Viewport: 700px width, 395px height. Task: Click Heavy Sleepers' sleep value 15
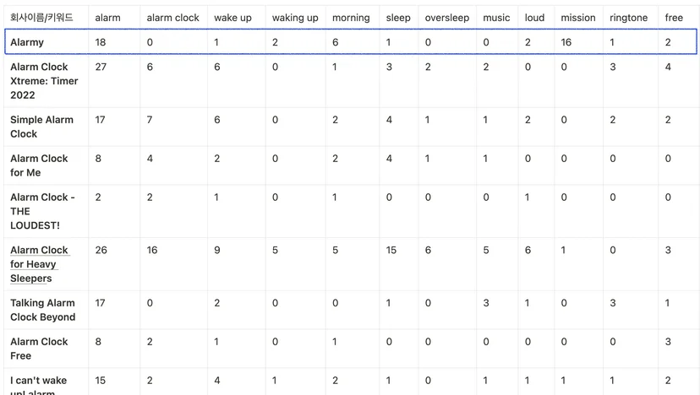[391, 250]
